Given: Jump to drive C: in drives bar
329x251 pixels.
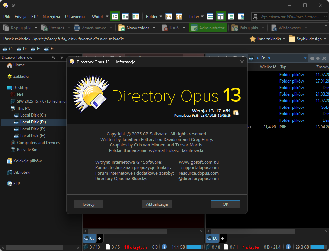Looking at the screenshot, I should tap(8, 49).
